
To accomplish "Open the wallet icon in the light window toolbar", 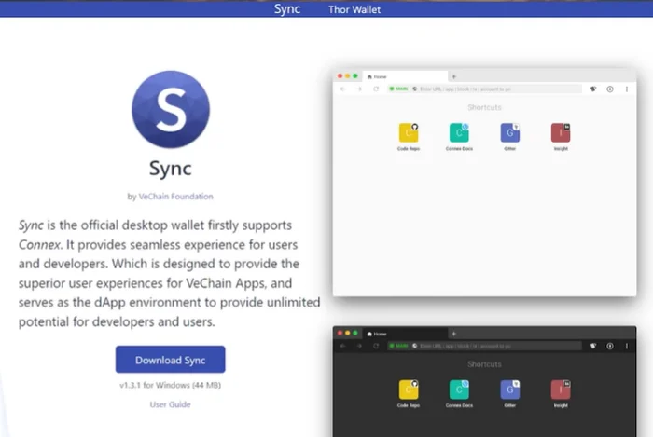I will pos(593,89).
